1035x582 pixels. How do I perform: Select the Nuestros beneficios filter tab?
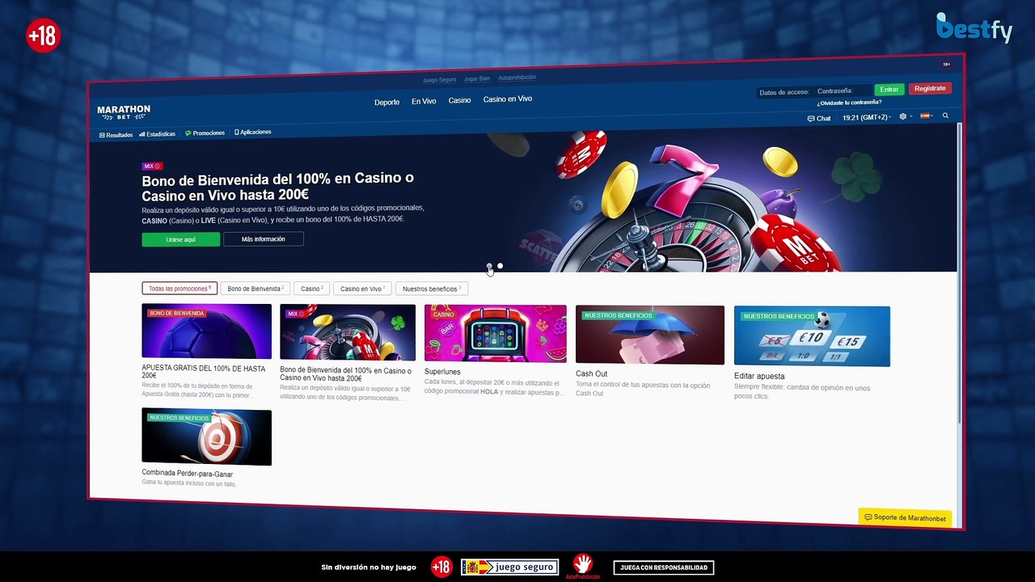(x=432, y=289)
